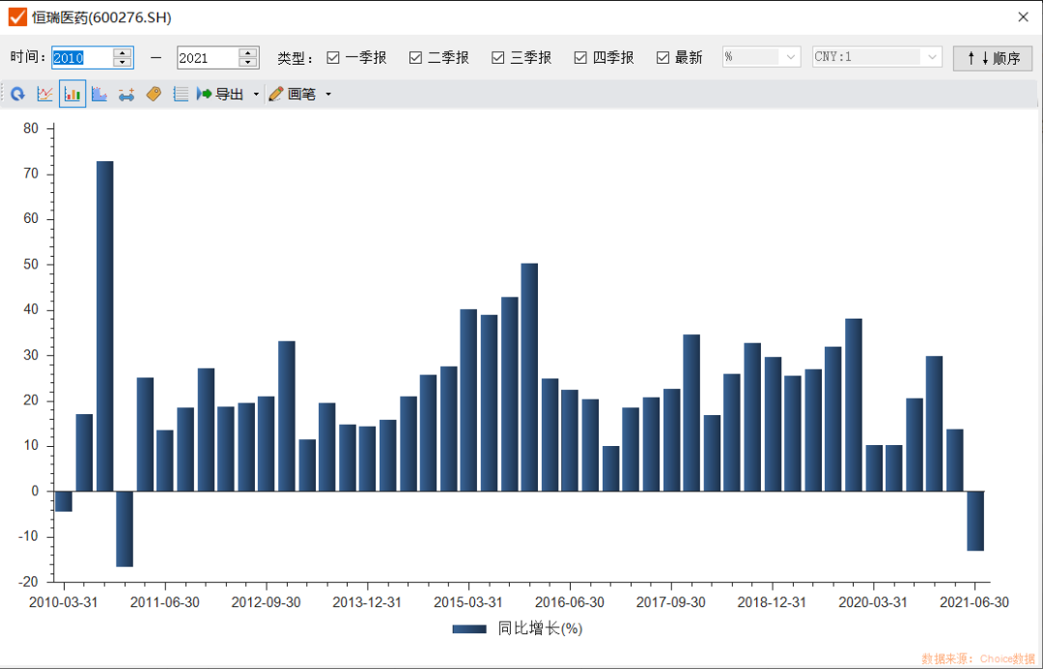Disable the 三季报 option
The width and height of the screenshot is (1043, 669).
pyautogui.click(x=499, y=57)
